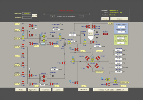Click the FV-003 valve at Inlet #3
Screen dimensions: 143x100
23,46
